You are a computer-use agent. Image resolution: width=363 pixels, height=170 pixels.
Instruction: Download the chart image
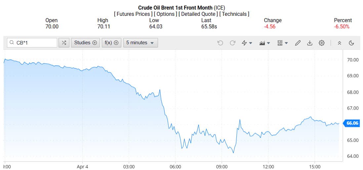coord(310,43)
